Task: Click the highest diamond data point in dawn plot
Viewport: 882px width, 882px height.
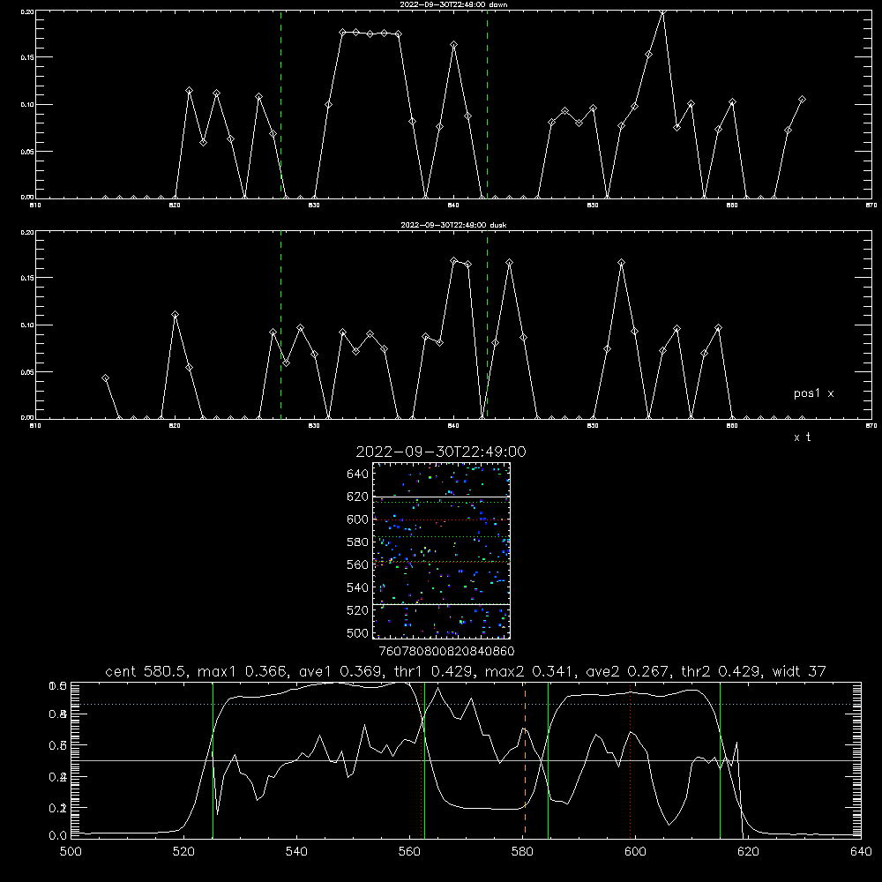Action: pos(662,11)
